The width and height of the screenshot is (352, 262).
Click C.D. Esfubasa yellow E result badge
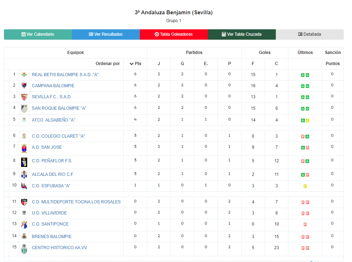click(x=305, y=186)
